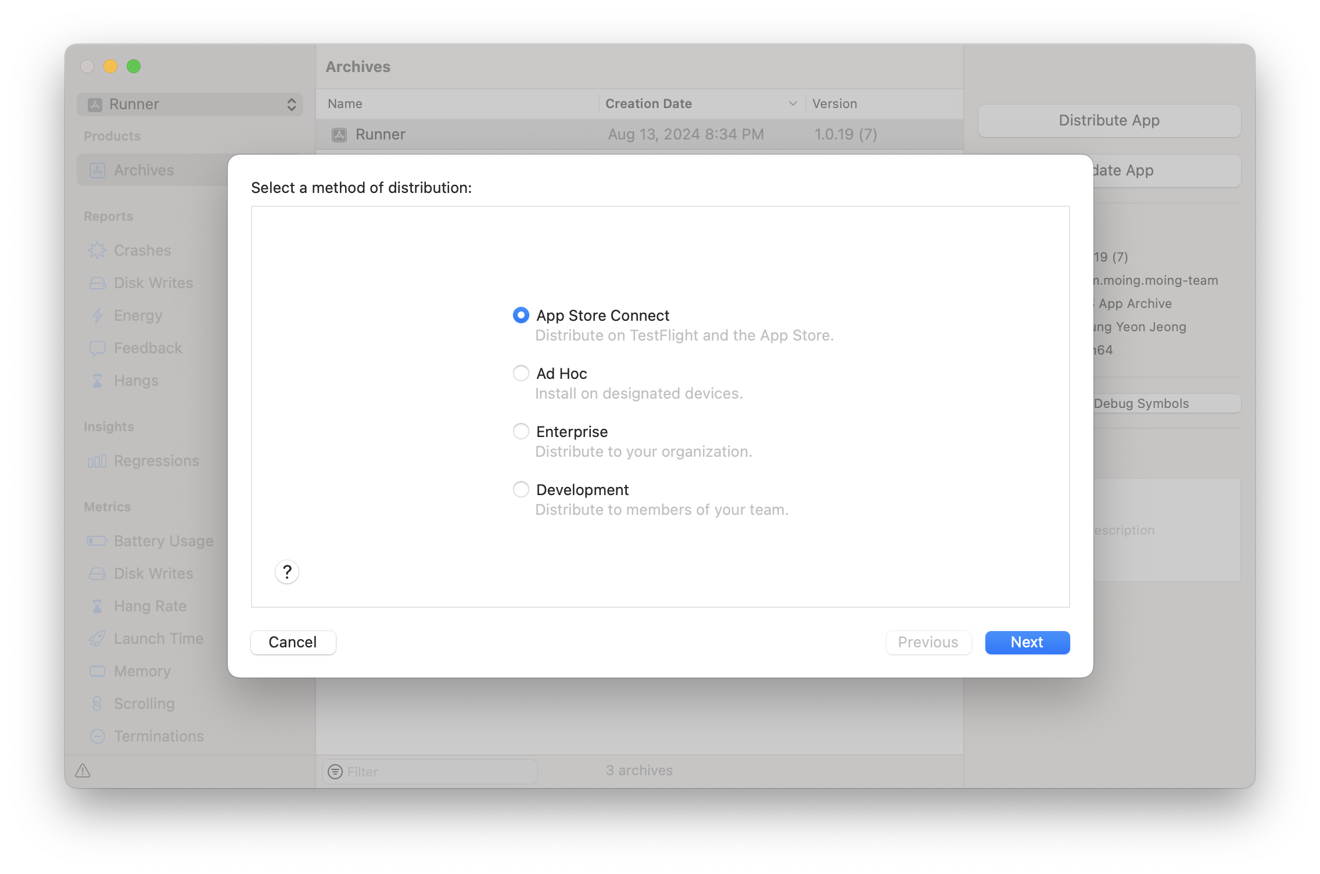Viewport: 1320px width, 874px height.
Task: Choose the Ad Hoc distribution option
Action: pos(521,373)
